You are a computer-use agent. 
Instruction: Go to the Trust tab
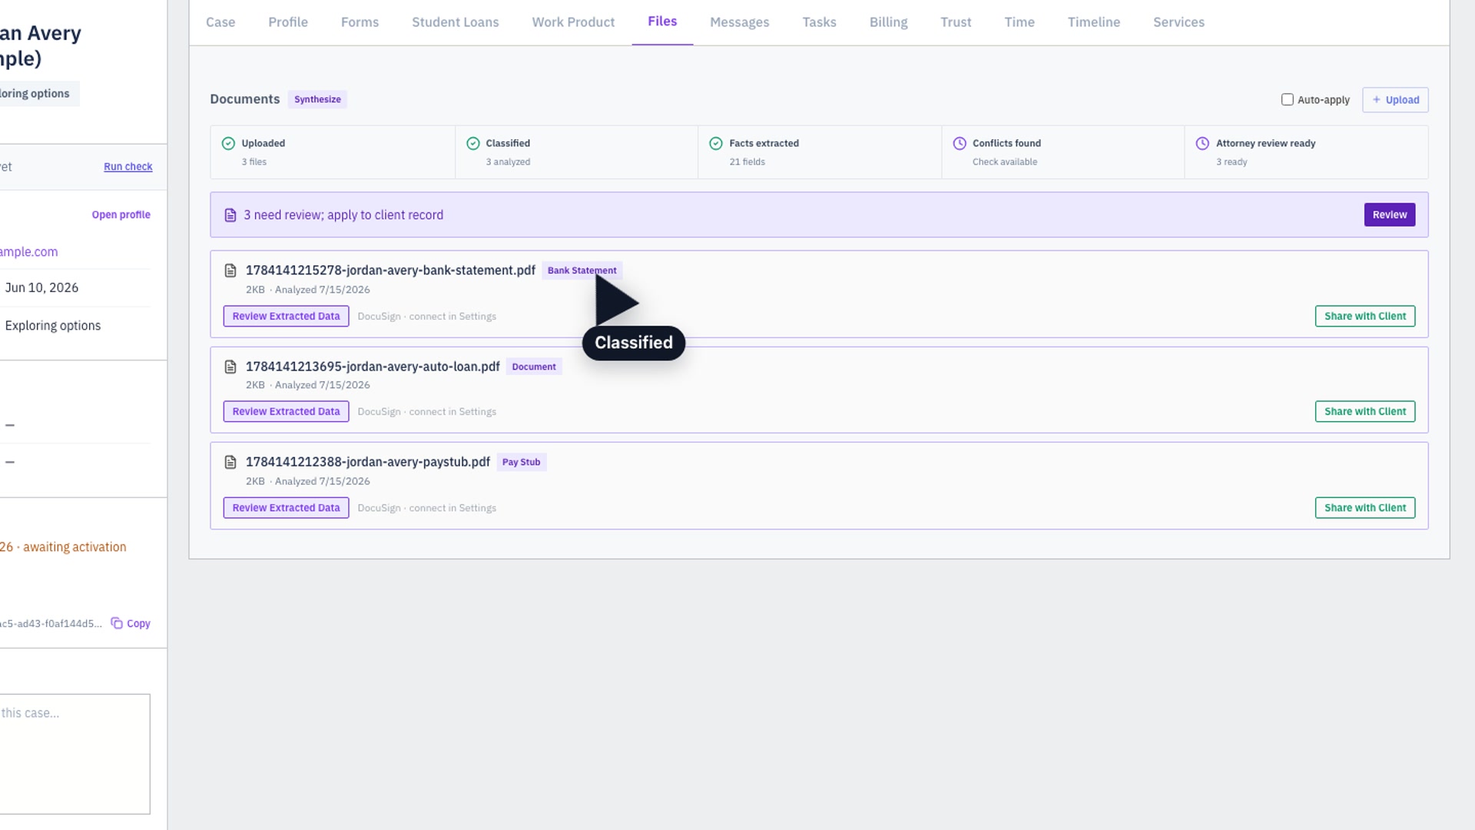pyautogui.click(x=956, y=22)
